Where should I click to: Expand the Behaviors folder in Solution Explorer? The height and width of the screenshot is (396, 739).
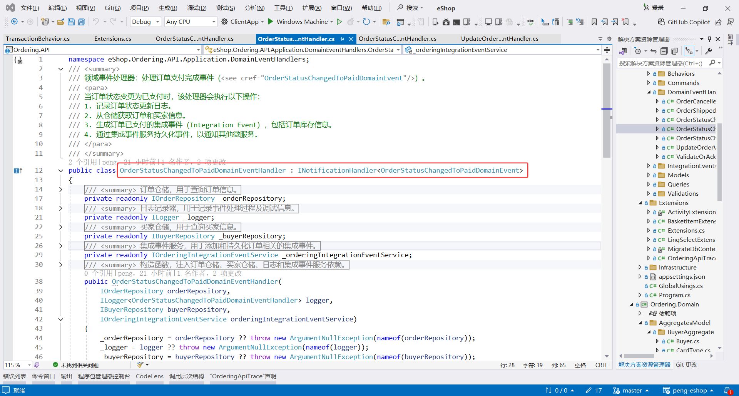[x=649, y=73]
